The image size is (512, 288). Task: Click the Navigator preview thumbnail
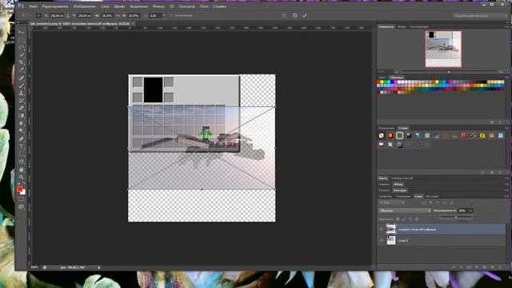[x=443, y=49]
